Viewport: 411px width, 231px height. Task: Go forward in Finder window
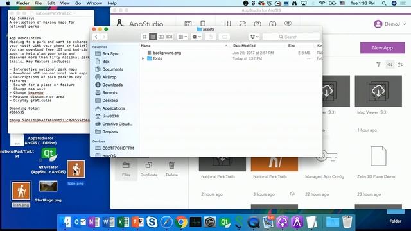click(x=103, y=37)
